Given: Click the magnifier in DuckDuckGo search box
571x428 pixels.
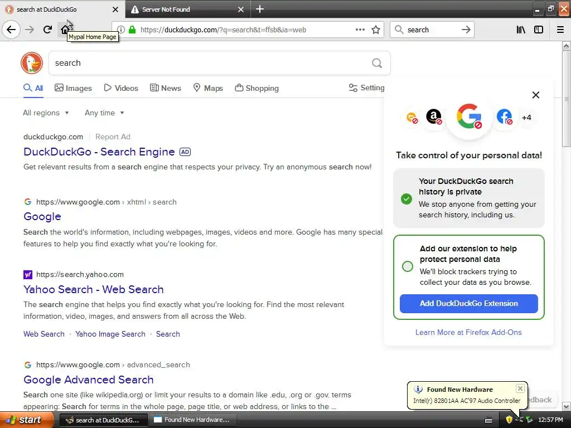Looking at the screenshot, I should point(377,63).
